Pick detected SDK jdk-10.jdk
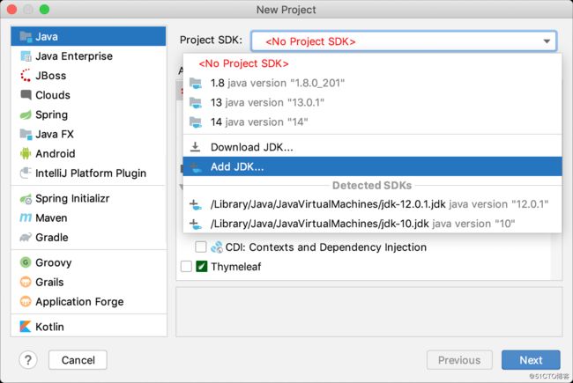Image resolution: width=573 pixels, height=383 pixels. point(372,224)
